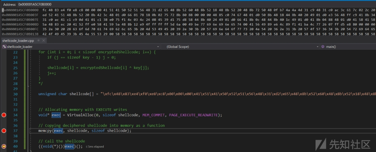Click comment '// Call the shellcode'
The image size is (376, 152).
pyautogui.click(x=62, y=141)
